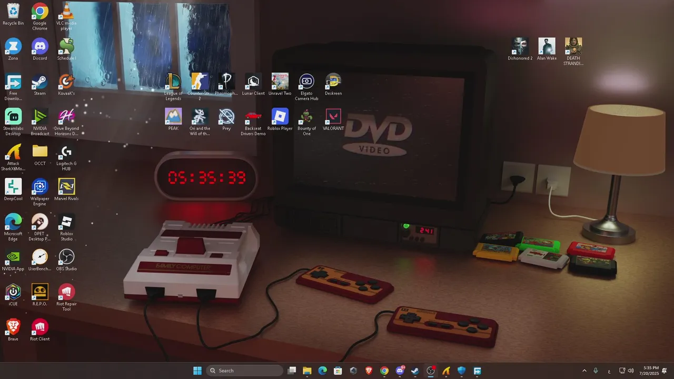Screen dimensions: 674x379
Task: Open the iCUE desktop shortcut
Action: coord(13,295)
